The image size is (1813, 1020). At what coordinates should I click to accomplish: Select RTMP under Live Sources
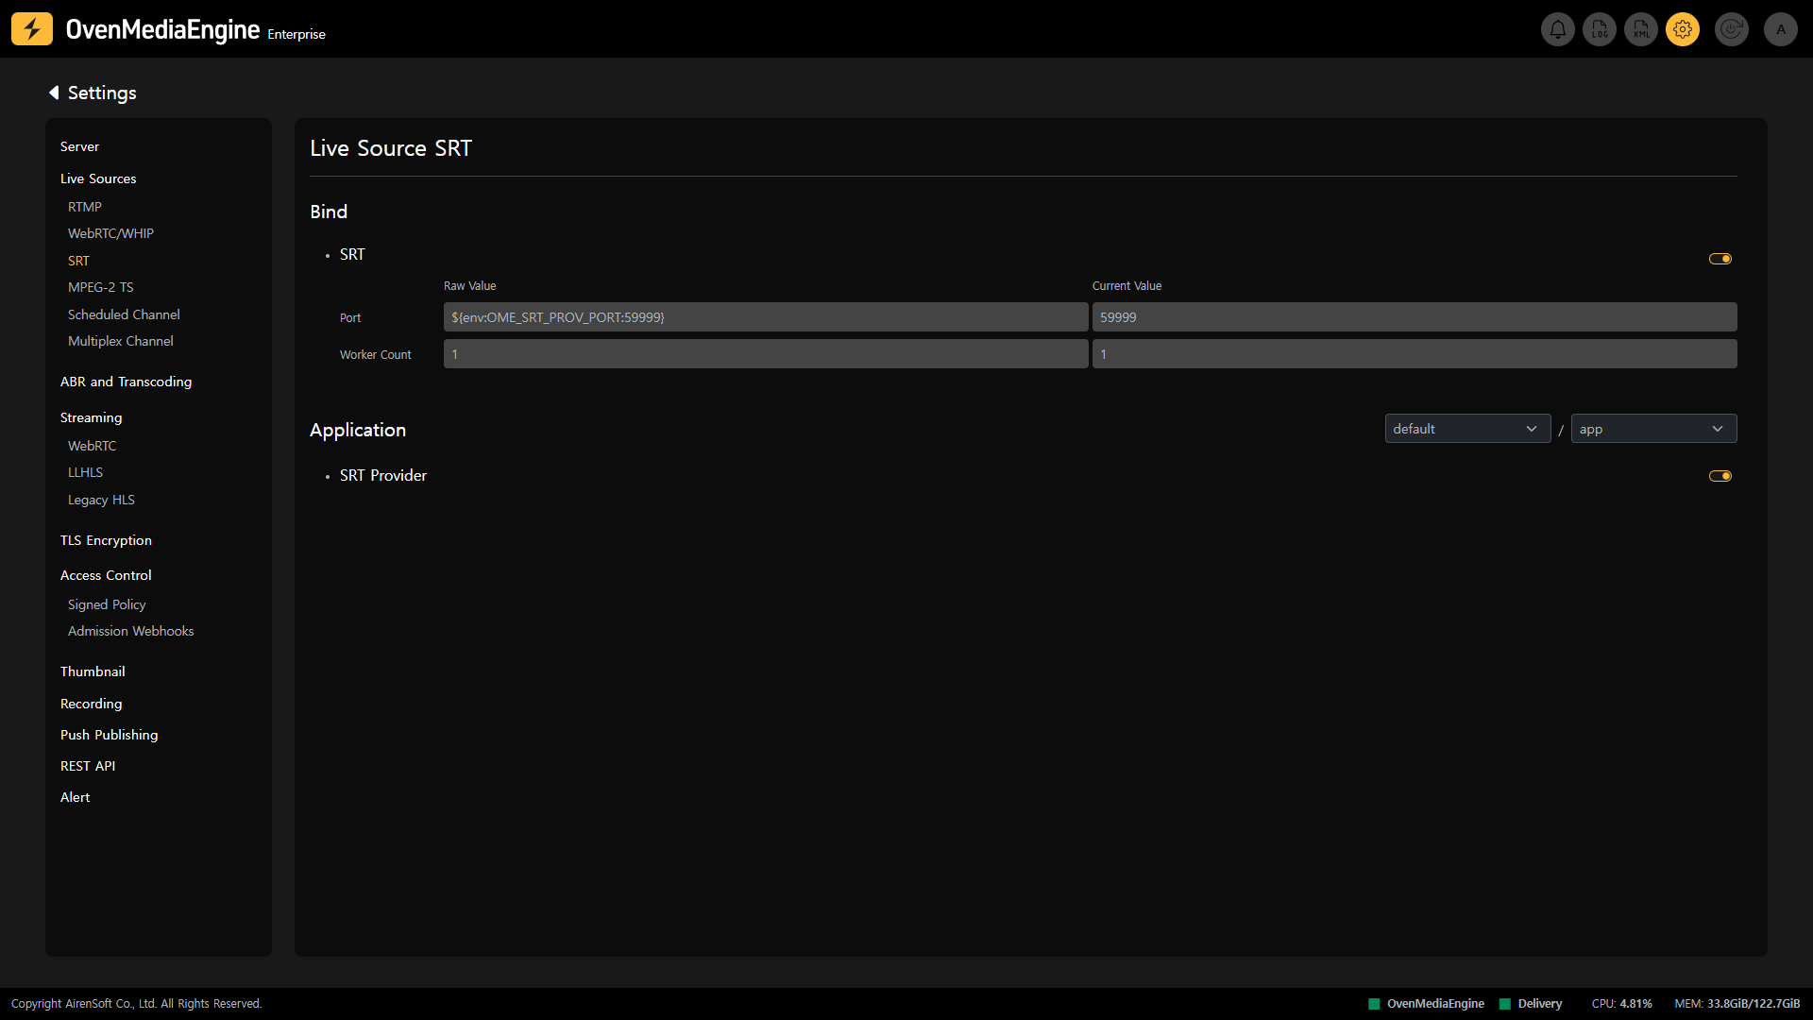coord(85,207)
